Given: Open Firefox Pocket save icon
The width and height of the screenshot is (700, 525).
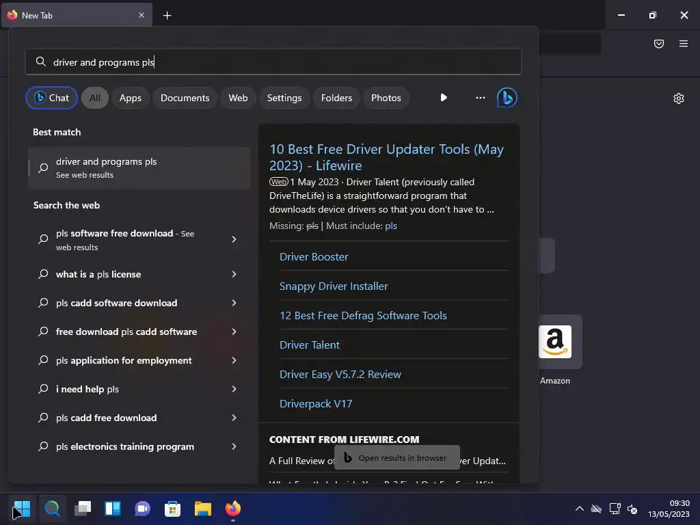Looking at the screenshot, I should pyautogui.click(x=658, y=44).
